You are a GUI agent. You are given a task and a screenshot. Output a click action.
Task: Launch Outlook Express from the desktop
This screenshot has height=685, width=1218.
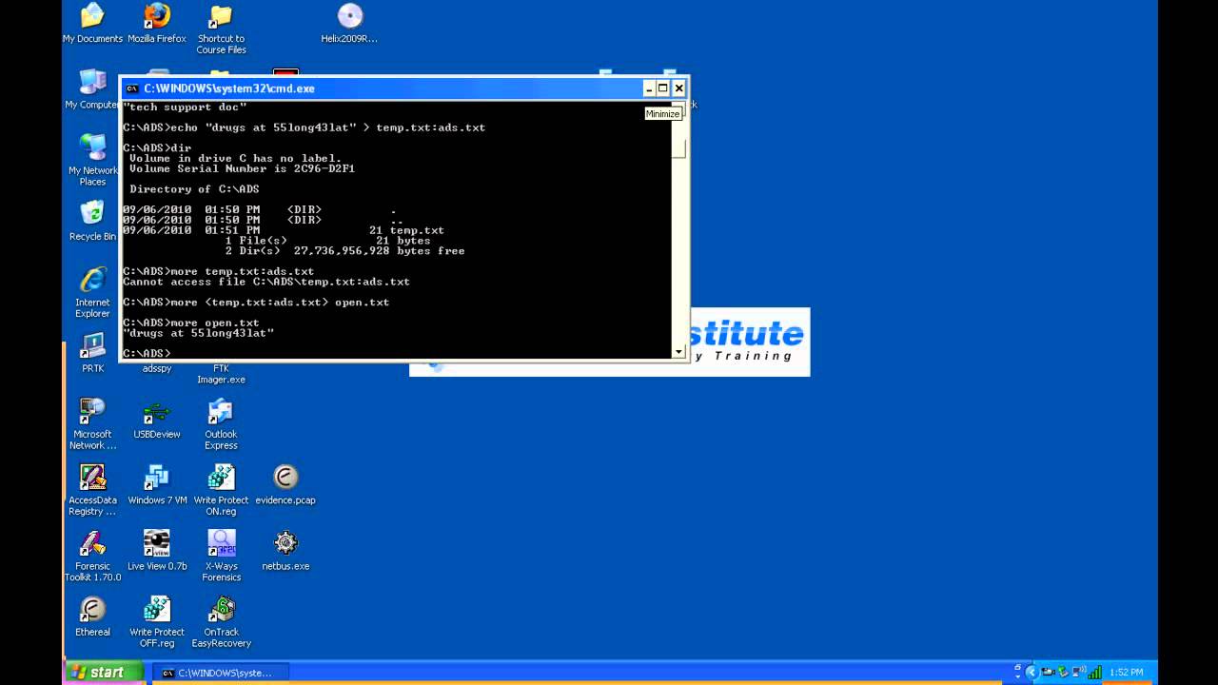(x=221, y=423)
